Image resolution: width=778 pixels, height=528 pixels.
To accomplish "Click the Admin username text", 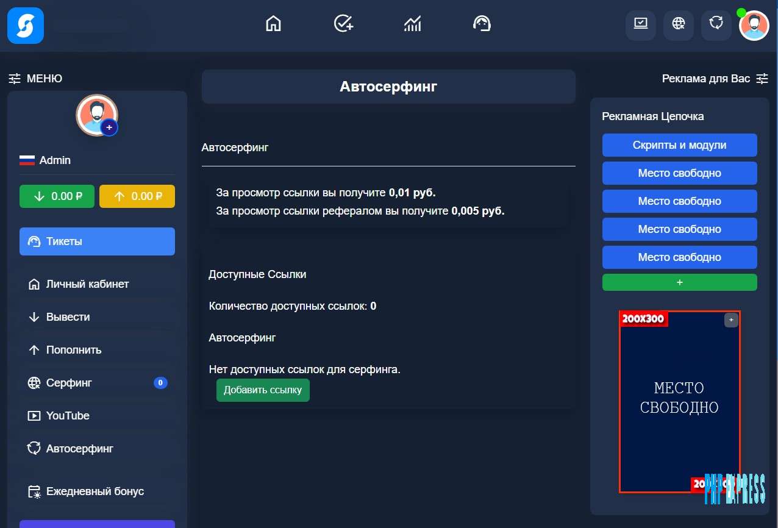I will coord(55,160).
